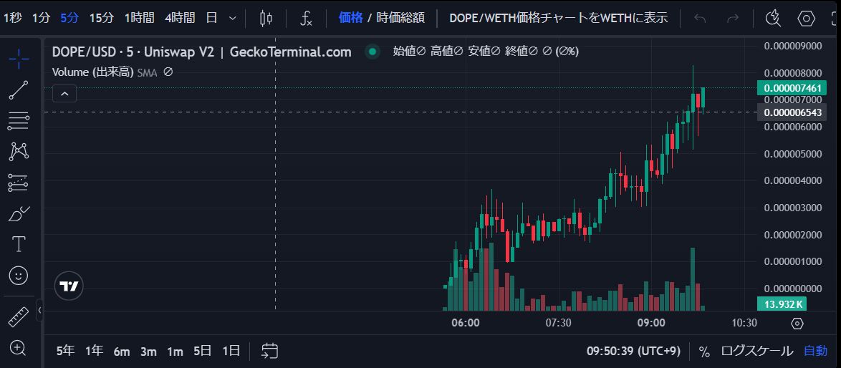Click the 09:00 time axis label
The image size is (841, 368).
(650, 323)
